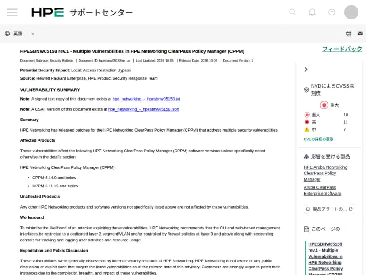The image size is (366, 275).
Task: Click the サポートセンター title
Action: pos(101,12)
